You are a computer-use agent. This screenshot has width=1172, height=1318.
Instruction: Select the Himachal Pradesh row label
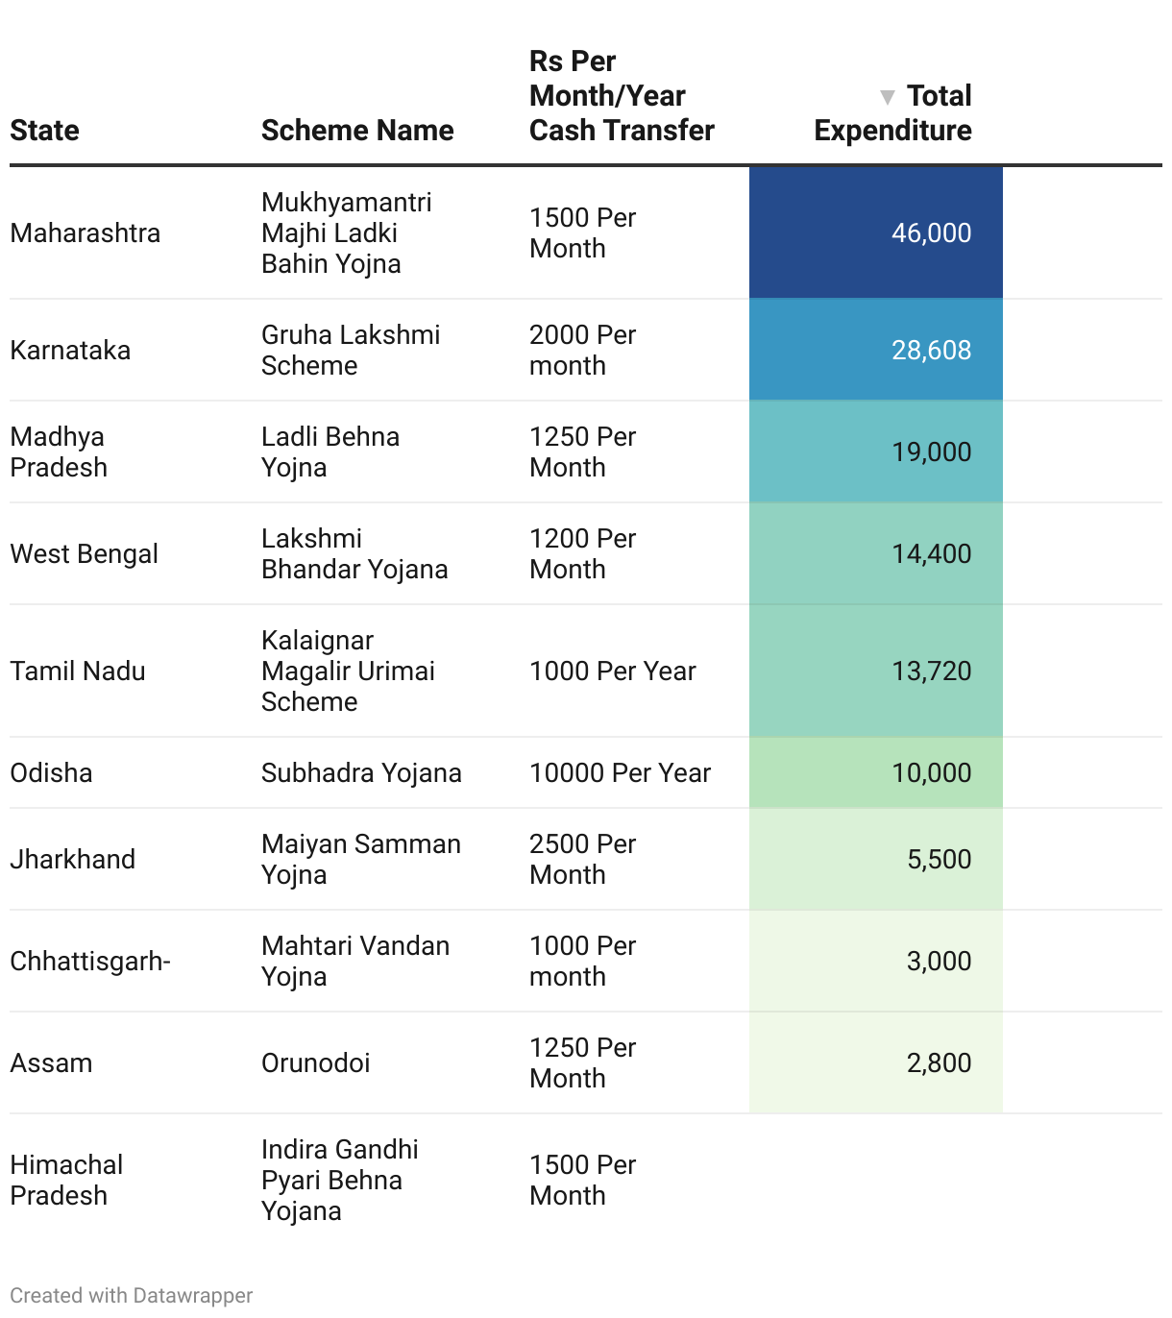66,1180
